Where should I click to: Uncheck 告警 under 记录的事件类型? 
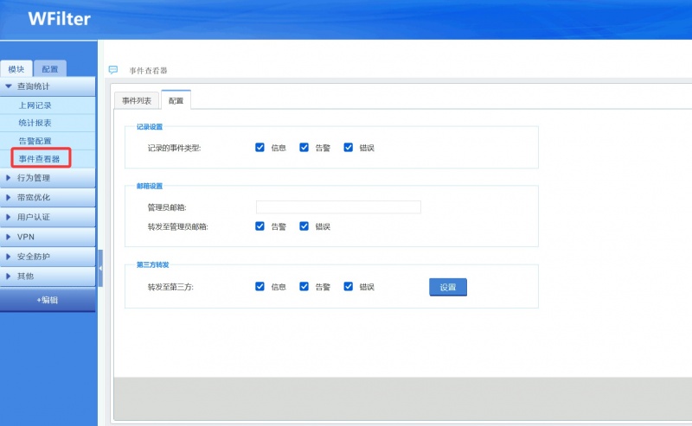(304, 147)
